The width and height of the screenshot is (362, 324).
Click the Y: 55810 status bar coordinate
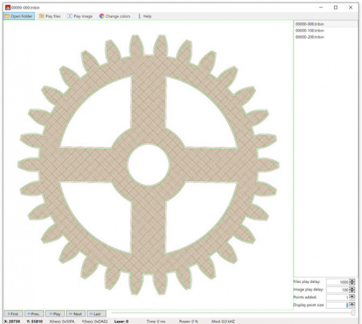pos(35,322)
